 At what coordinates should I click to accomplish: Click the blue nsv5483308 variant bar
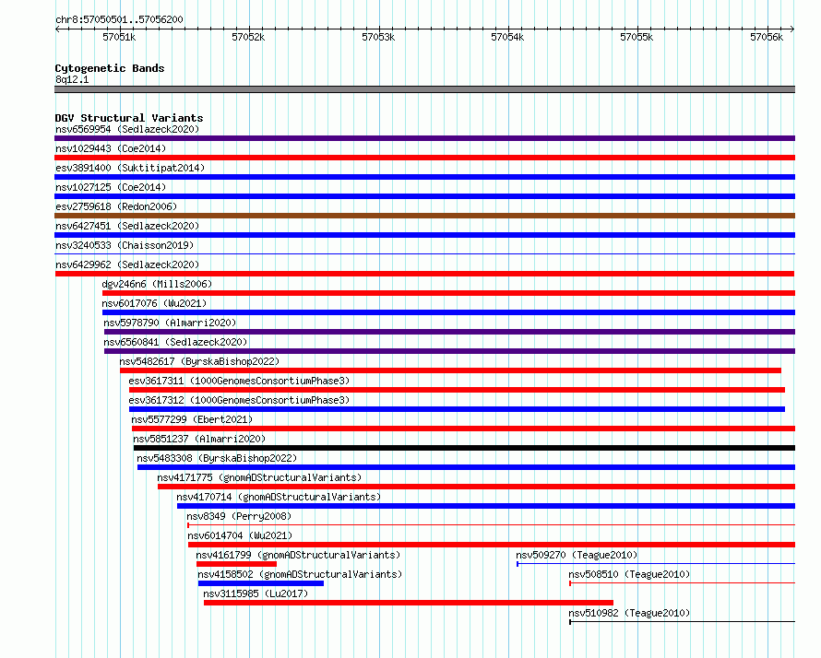pyautogui.click(x=466, y=467)
